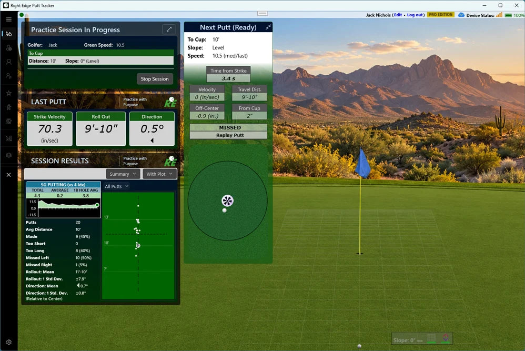525x351 pixels.
Task: Open the With Plot dropdown
Action: pos(159,174)
